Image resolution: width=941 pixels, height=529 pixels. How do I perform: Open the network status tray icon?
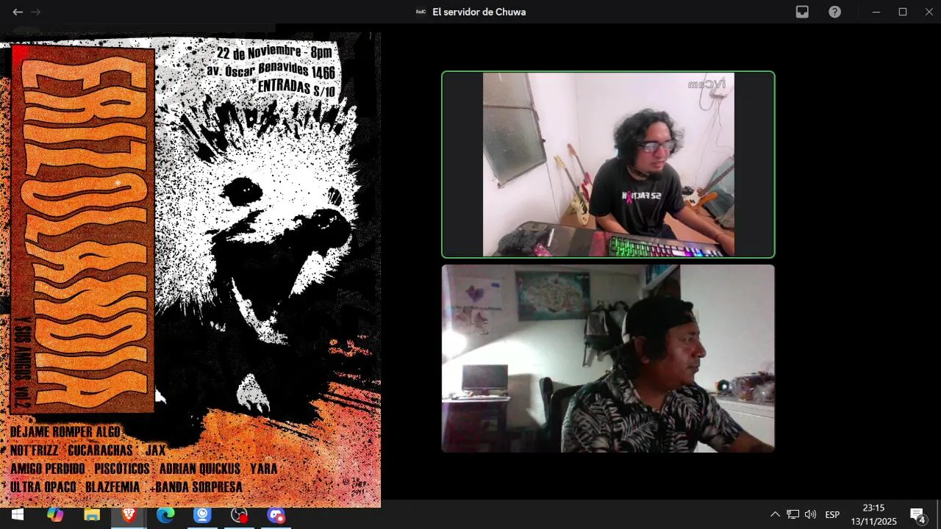tap(792, 514)
